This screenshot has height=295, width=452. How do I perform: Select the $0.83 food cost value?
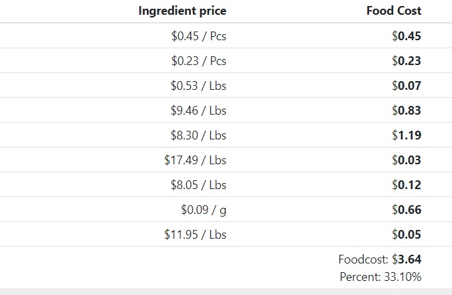coord(406,111)
